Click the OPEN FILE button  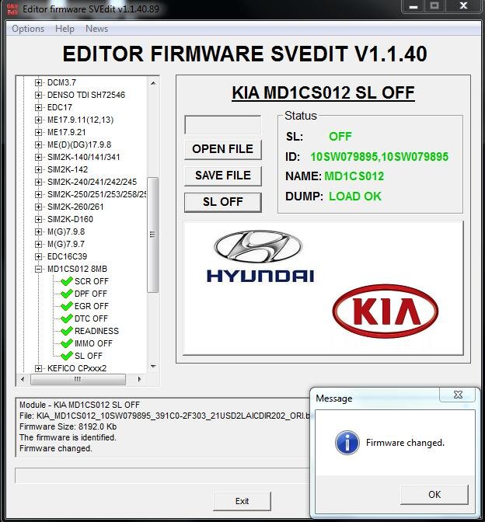223,149
